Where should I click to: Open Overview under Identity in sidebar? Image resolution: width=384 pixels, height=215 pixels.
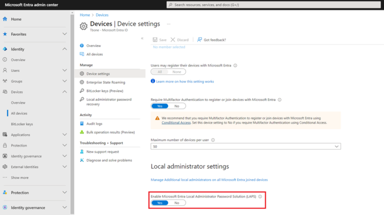click(x=18, y=59)
